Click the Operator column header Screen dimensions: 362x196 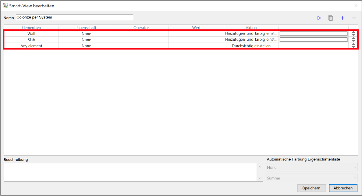[x=141, y=28]
